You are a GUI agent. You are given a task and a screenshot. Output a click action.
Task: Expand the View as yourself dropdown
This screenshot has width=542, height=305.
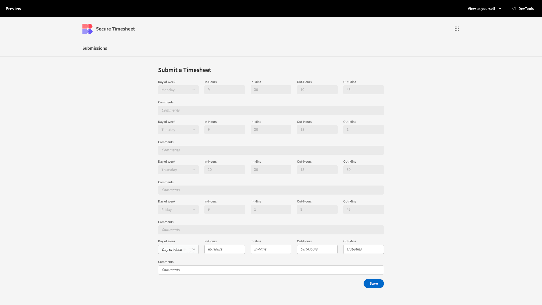(x=484, y=8)
